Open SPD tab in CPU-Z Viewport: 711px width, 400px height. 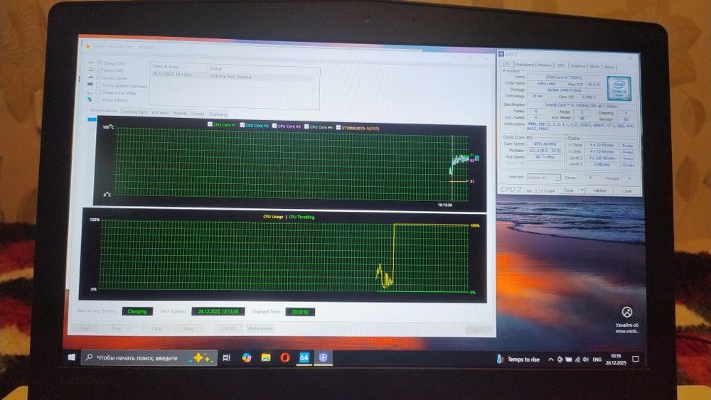click(562, 65)
